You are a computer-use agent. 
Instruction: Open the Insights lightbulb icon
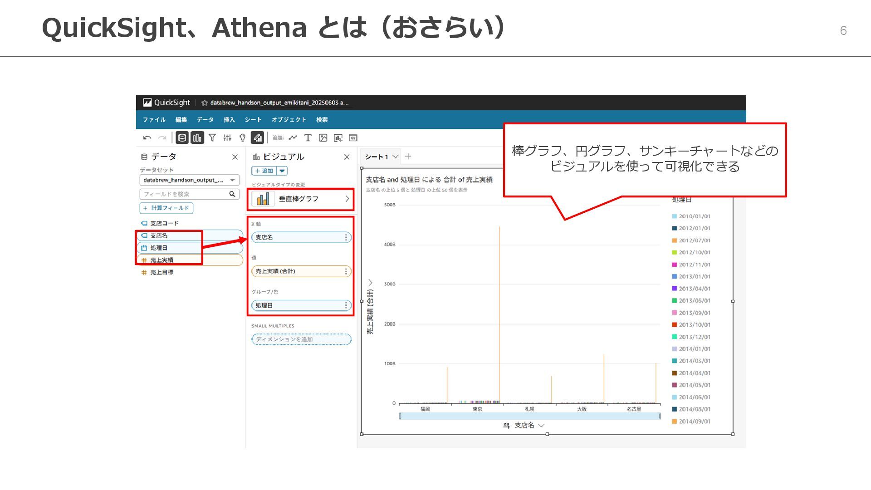click(x=243, y=137)
